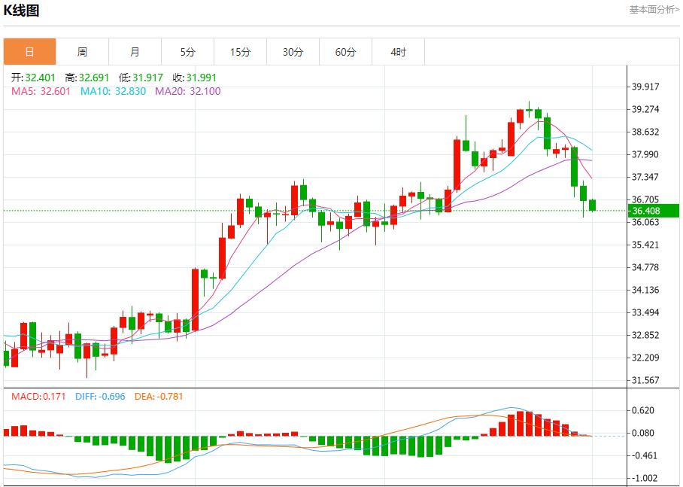Screen dimensions: 683x487
Task: Switch to the 月 monthly chart tab
Action: (135, 52)
